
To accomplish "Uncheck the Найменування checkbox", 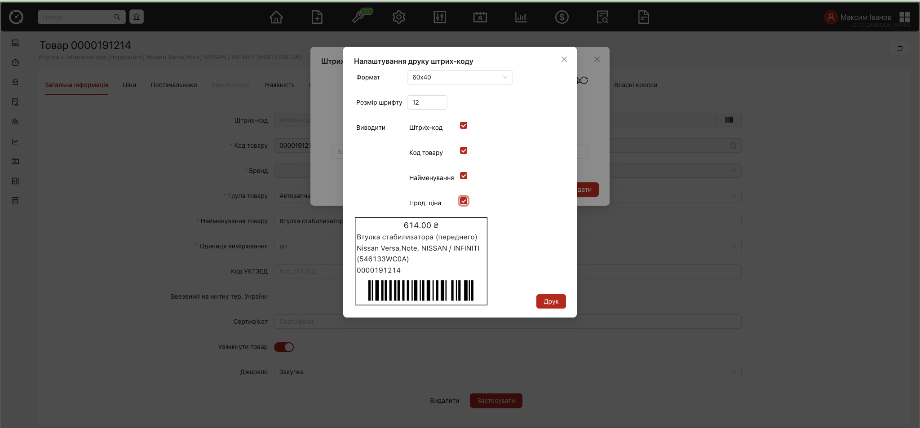I will point(464,176).
